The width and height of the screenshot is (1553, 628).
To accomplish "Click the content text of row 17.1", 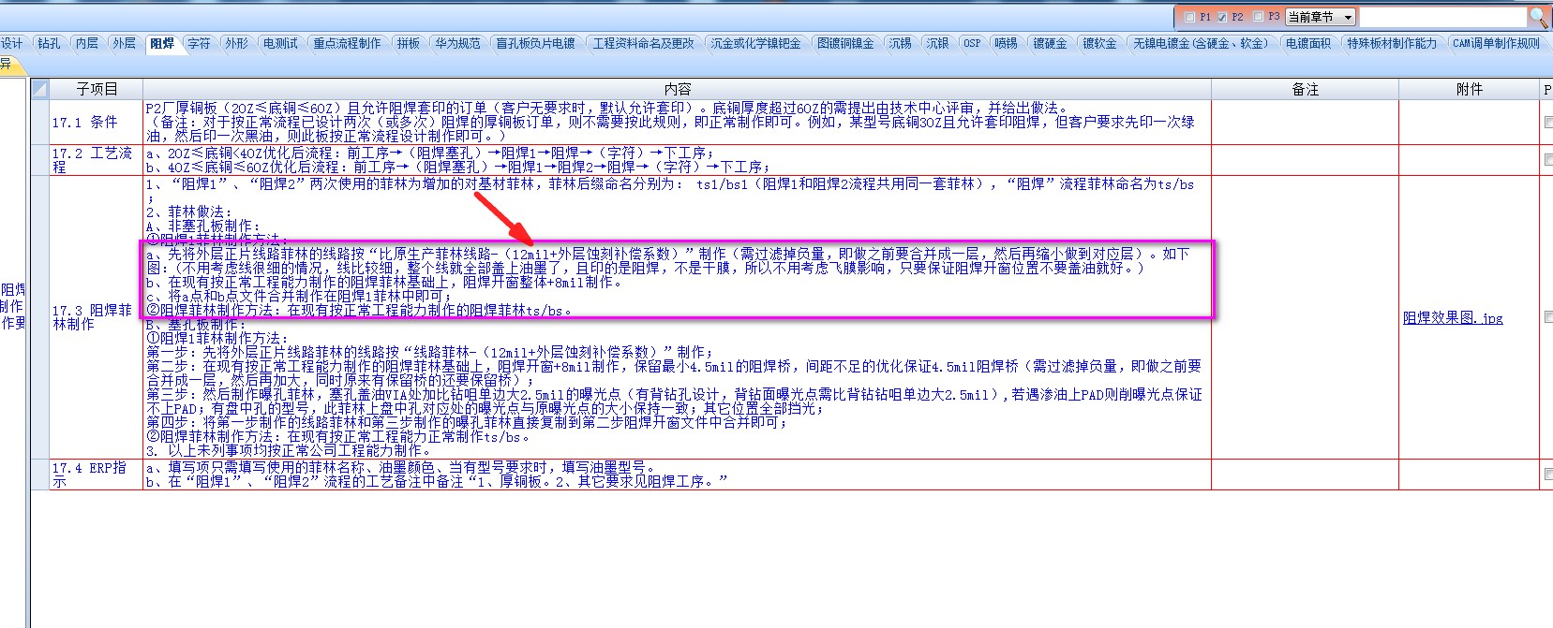I will [x=669, y=122].
